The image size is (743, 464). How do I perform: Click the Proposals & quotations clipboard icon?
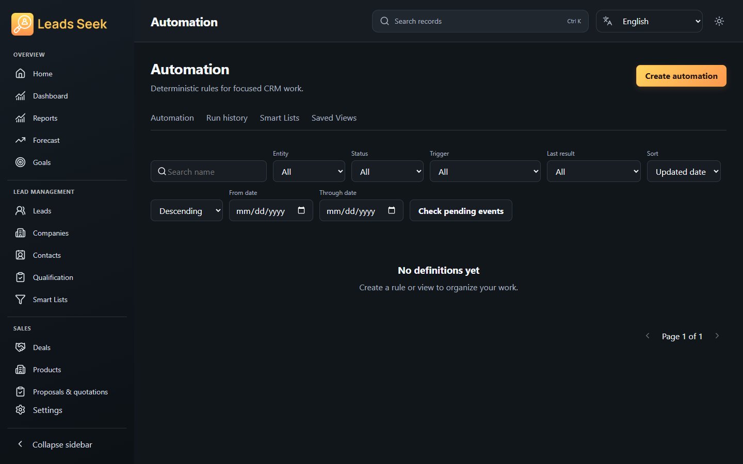pyautogui.click(x=20, y=392)
